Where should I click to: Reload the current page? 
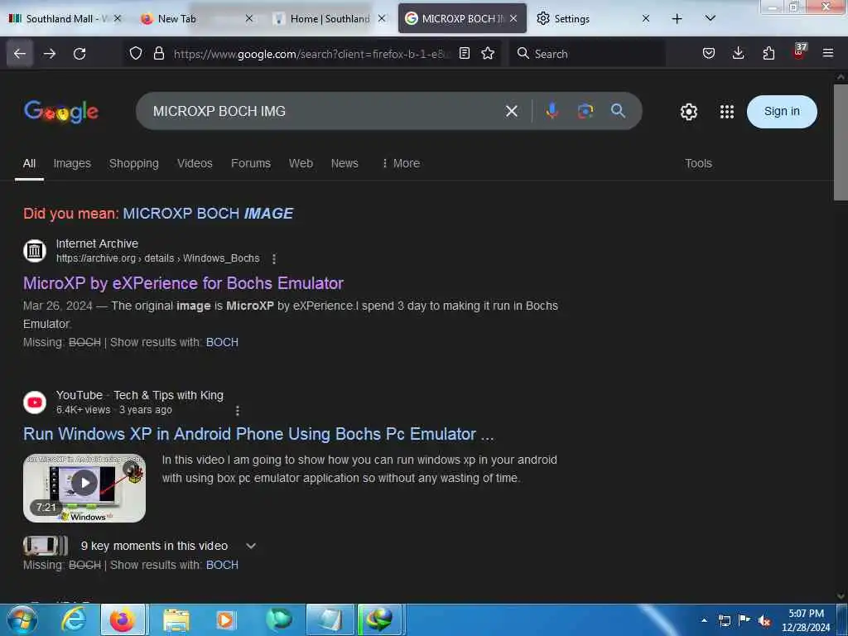pyautogui.click(x=79, y=54)
